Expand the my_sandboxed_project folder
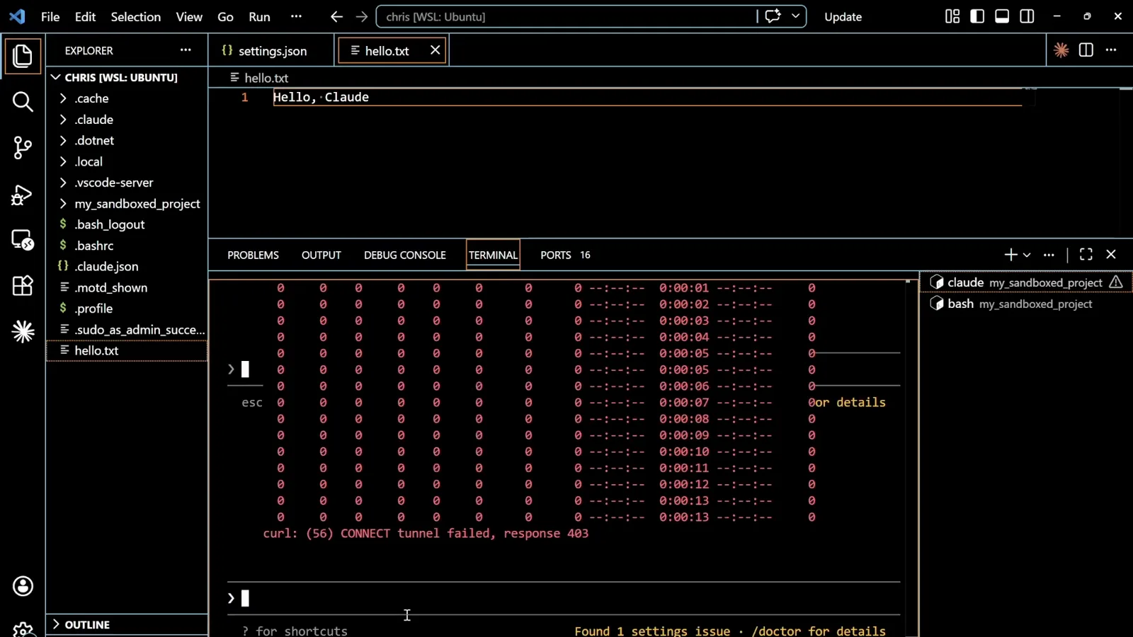 (127, 204)
